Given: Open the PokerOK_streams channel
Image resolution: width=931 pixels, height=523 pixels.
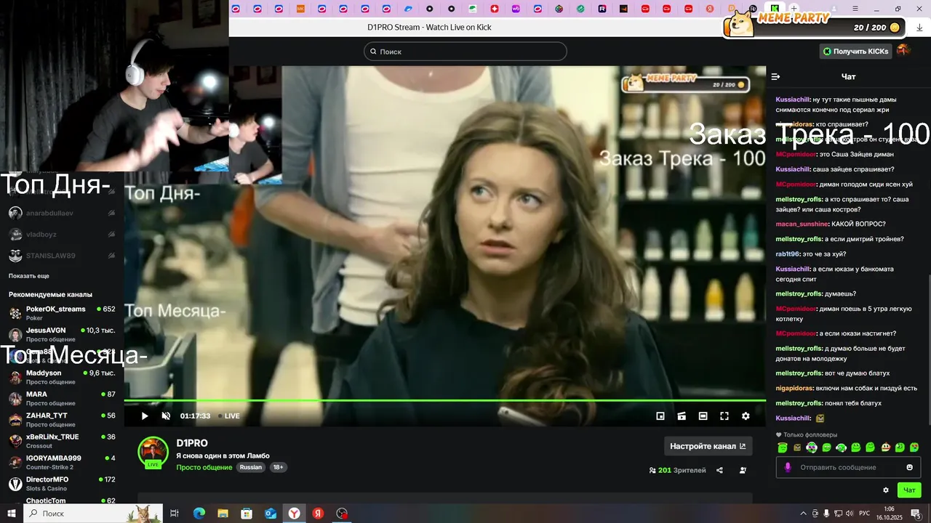Looking at the screenshot, I should pyautogui.click(x=62, y=313).
